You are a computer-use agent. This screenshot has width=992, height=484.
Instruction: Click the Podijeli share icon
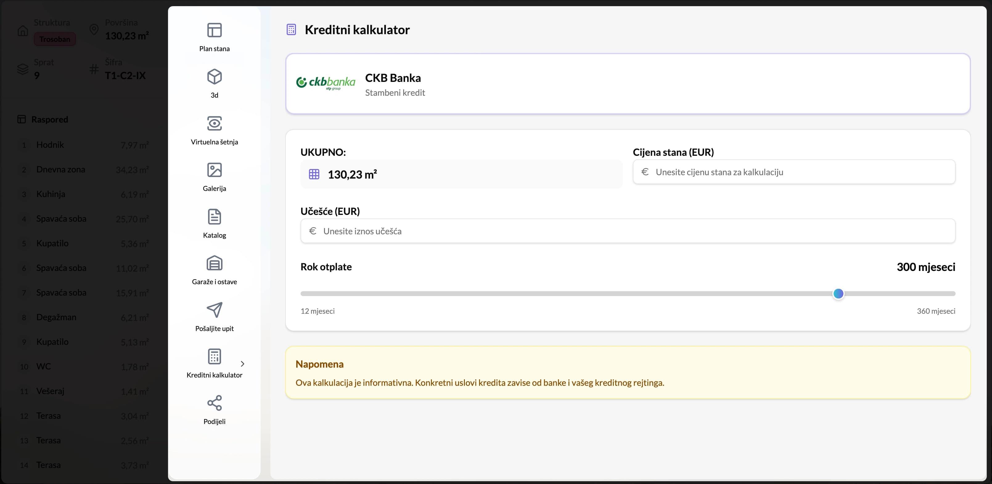pos(215,403)
